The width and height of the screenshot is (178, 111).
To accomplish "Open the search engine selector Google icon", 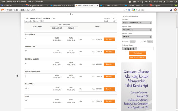I will click(x=134, y=10).
